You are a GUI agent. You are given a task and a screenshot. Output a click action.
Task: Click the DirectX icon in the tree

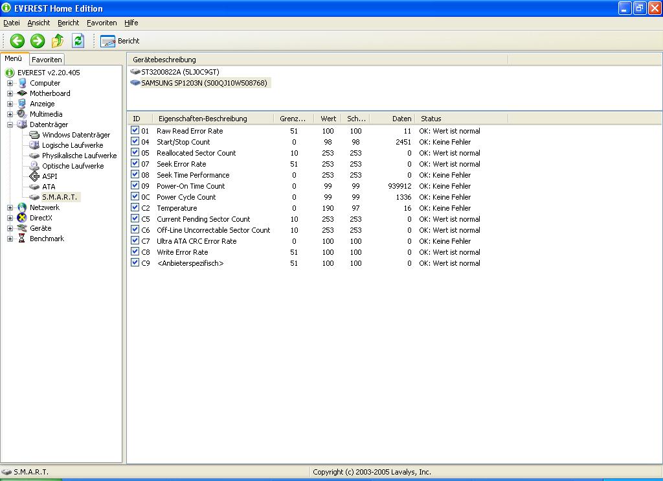[22, 218]
